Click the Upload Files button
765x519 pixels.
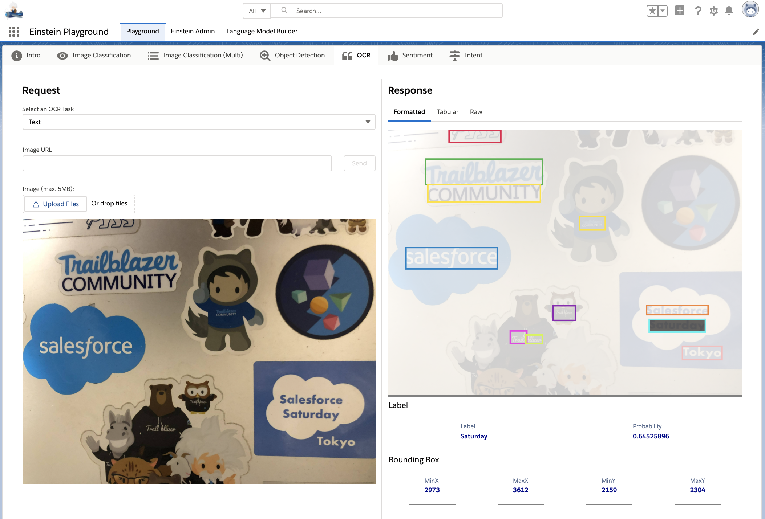tap(56, 204)
